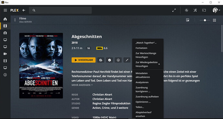Click the year 2018 under the title
Screen dimensions: 223x119
75,43
